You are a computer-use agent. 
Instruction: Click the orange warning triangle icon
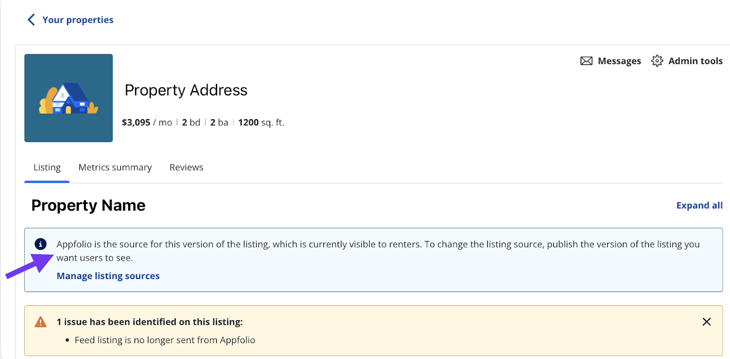(41, 322)
